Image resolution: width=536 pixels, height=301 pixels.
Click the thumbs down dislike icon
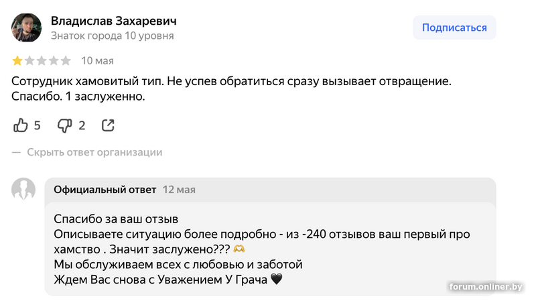pos(64,125)
